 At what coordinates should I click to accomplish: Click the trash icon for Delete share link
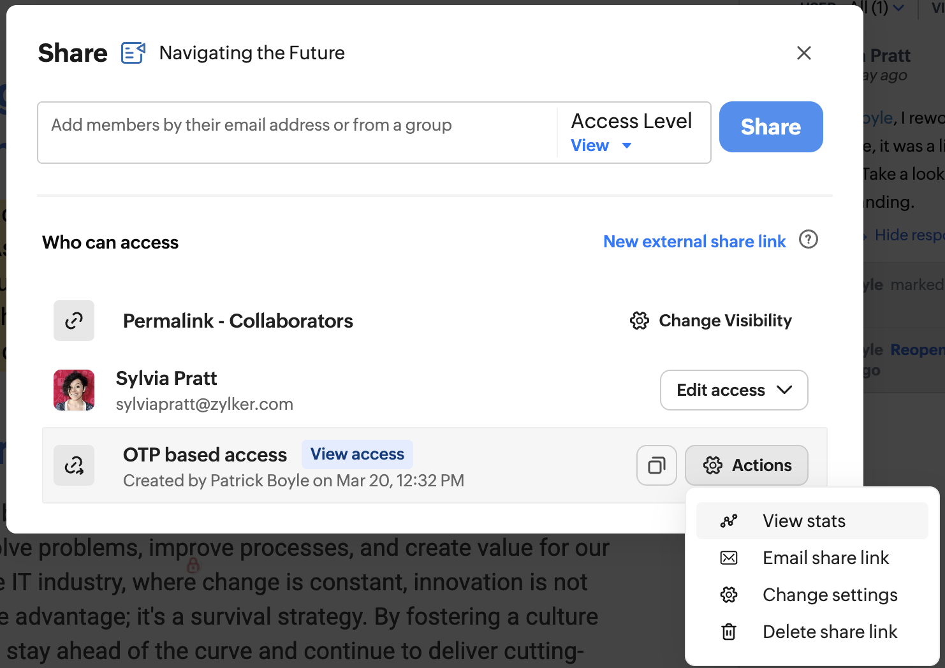(x=729, y=632)
